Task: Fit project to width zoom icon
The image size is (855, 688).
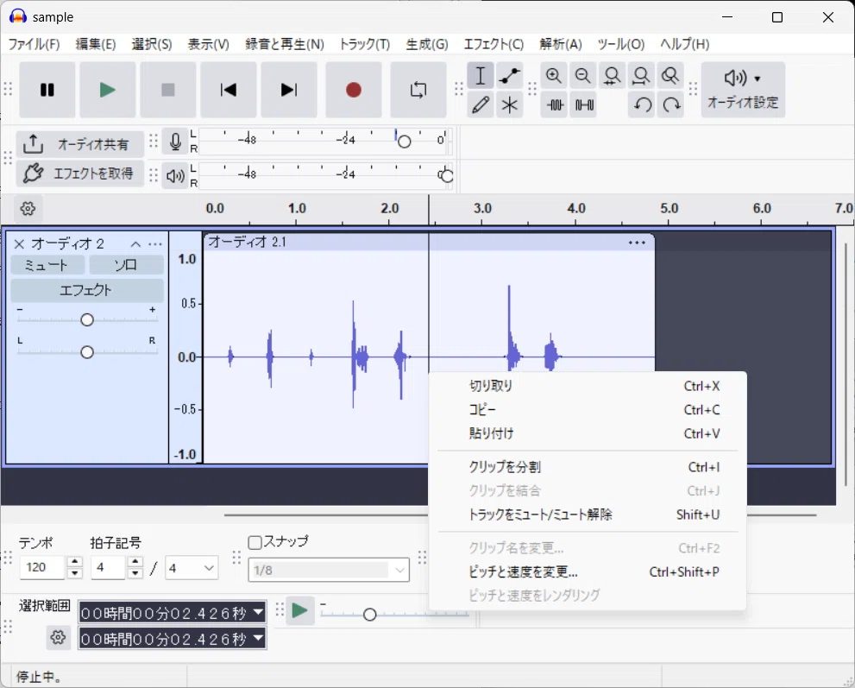Action: 641,75
